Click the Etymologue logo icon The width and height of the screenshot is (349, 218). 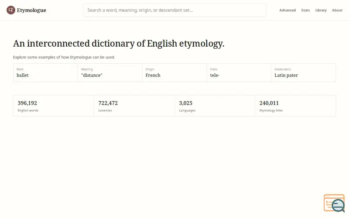10,10
